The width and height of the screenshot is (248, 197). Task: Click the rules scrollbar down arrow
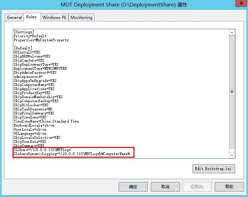pyautogui.click(x=232, y=155)
